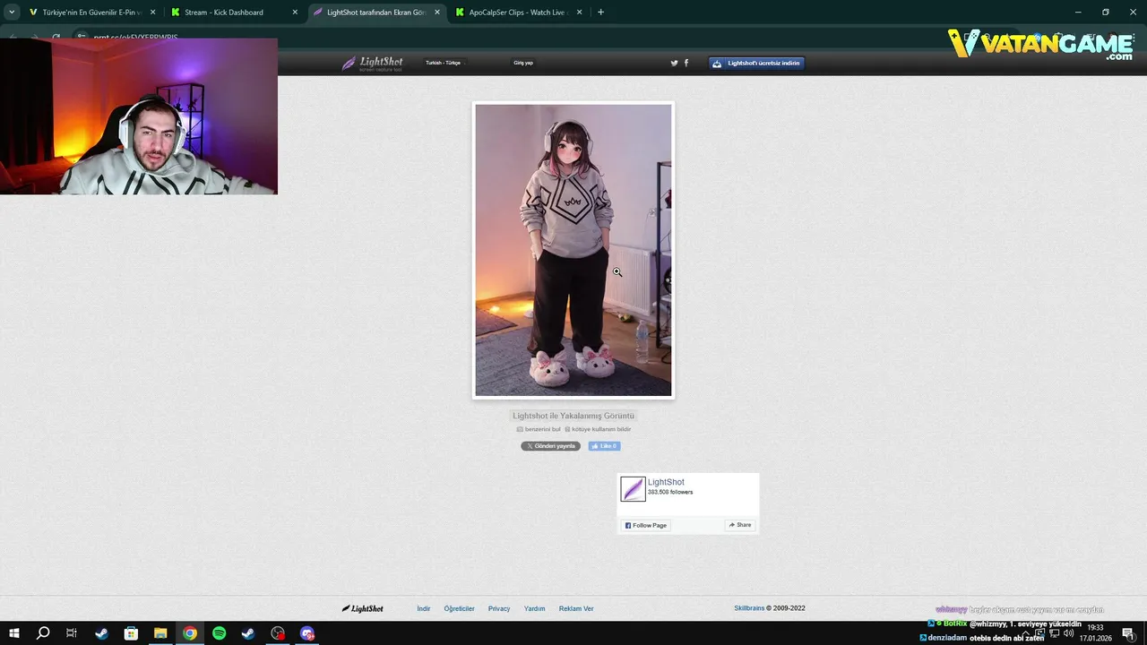
Task: Open the Reklam Ver footer link
Action: [x=576, y=608]
